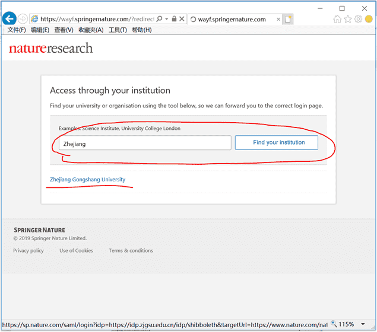Click the Find your institution button
Viewport: 377px width, 332px height.
[x=276, y=143]
